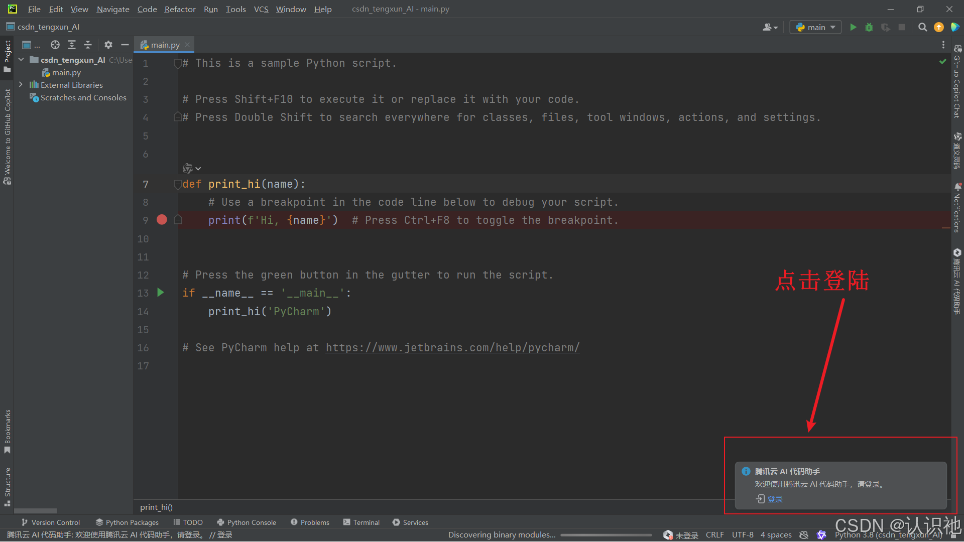
Task: Click Collapse All icon in Project panel
Action: pos(88,45)
